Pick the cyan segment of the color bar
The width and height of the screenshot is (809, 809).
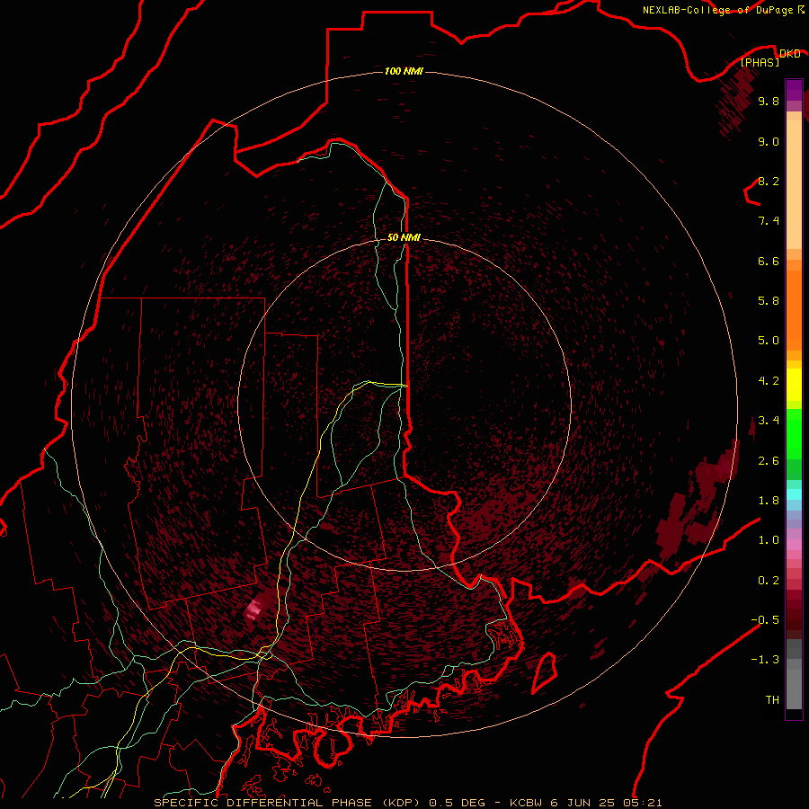click(x=794, y=494)
